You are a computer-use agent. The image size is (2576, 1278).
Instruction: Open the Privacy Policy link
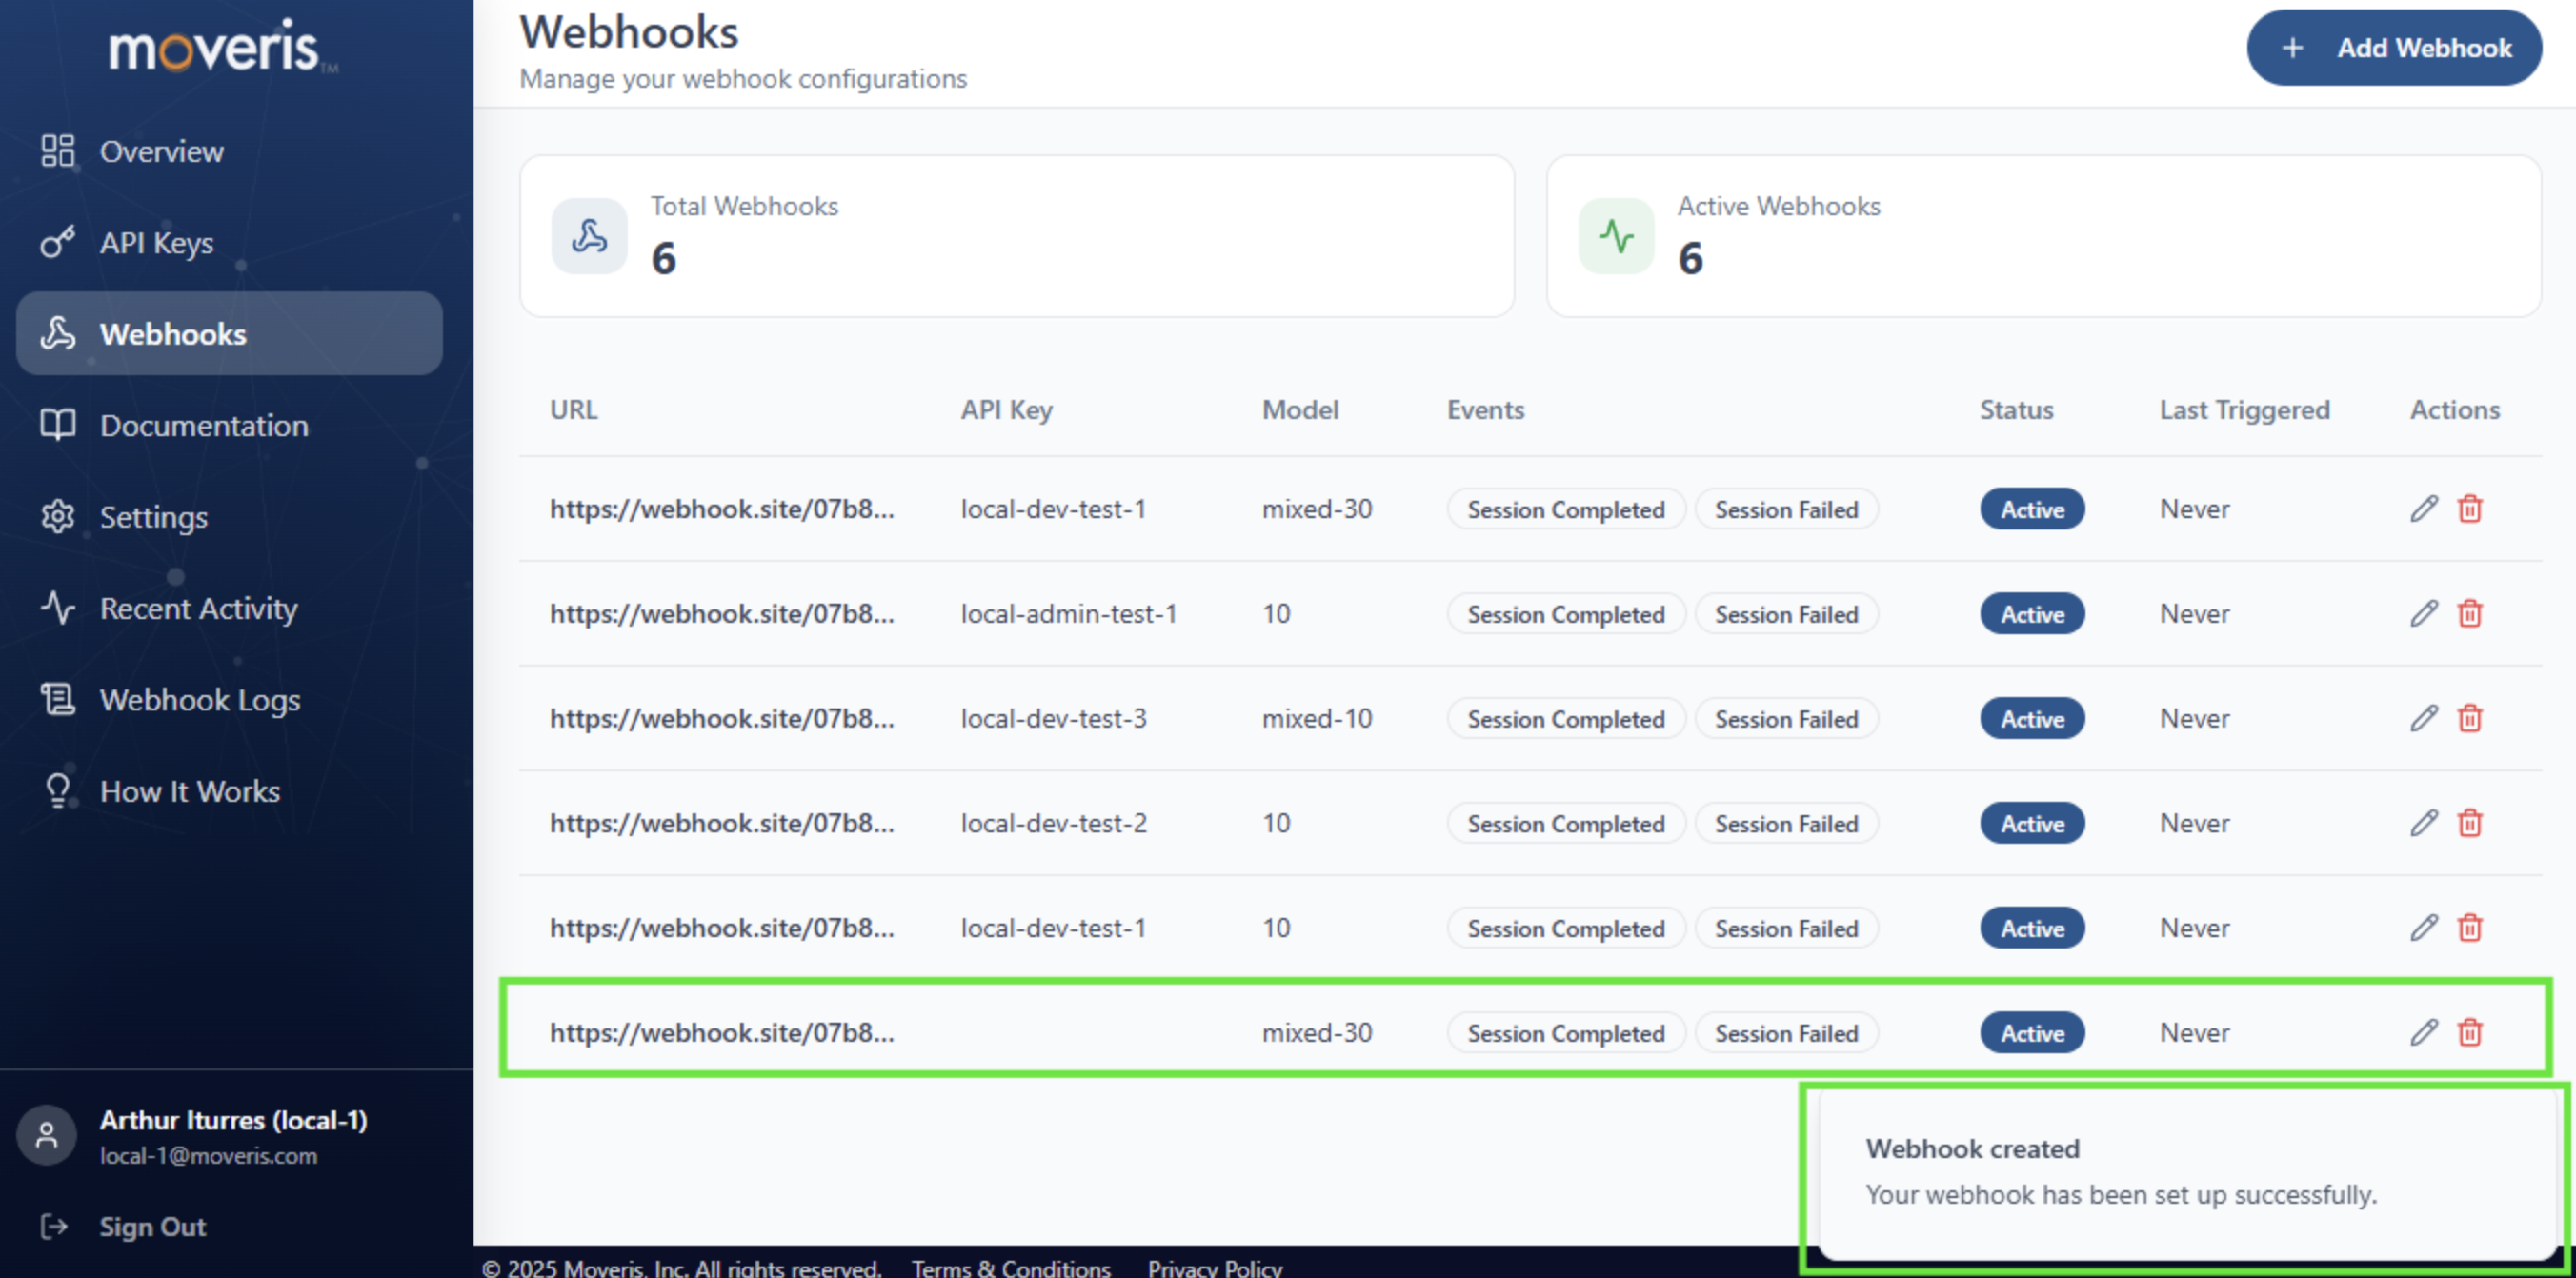click(1215, 1266)
